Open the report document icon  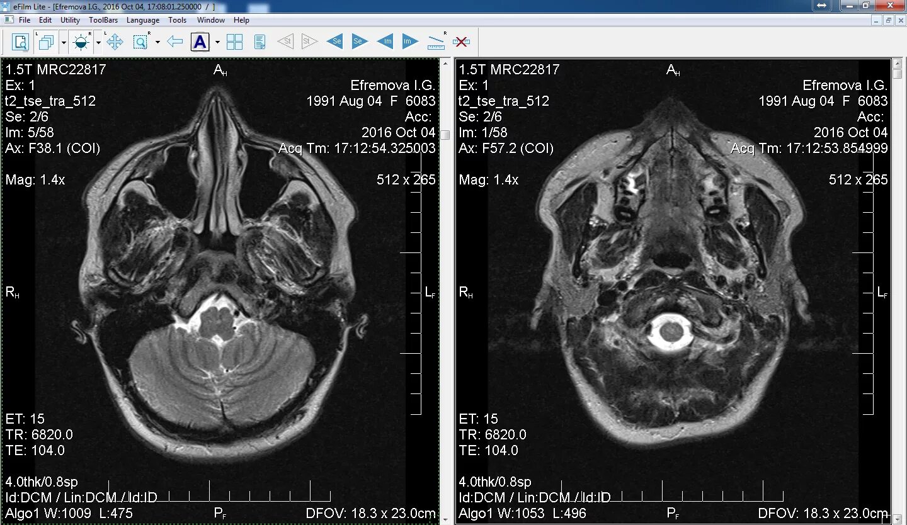tap(260, 42)
